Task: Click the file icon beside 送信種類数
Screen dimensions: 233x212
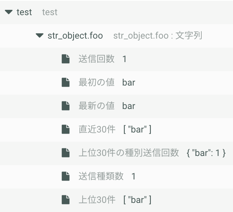Action: pos(66,176)
